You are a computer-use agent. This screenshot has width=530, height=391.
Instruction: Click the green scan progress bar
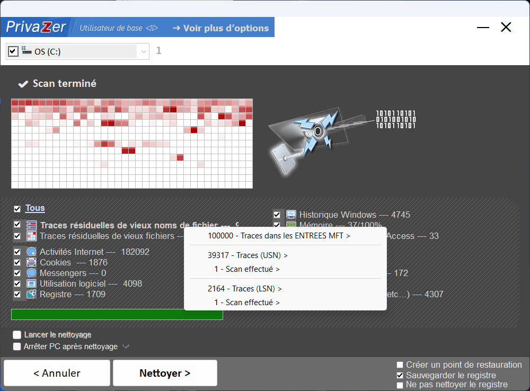click(117, 314)
